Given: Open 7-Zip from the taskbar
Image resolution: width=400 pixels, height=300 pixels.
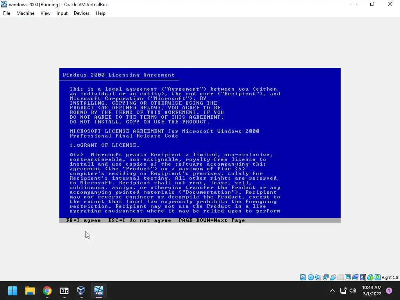Looking at the screenshot, I should click(64, 291).
